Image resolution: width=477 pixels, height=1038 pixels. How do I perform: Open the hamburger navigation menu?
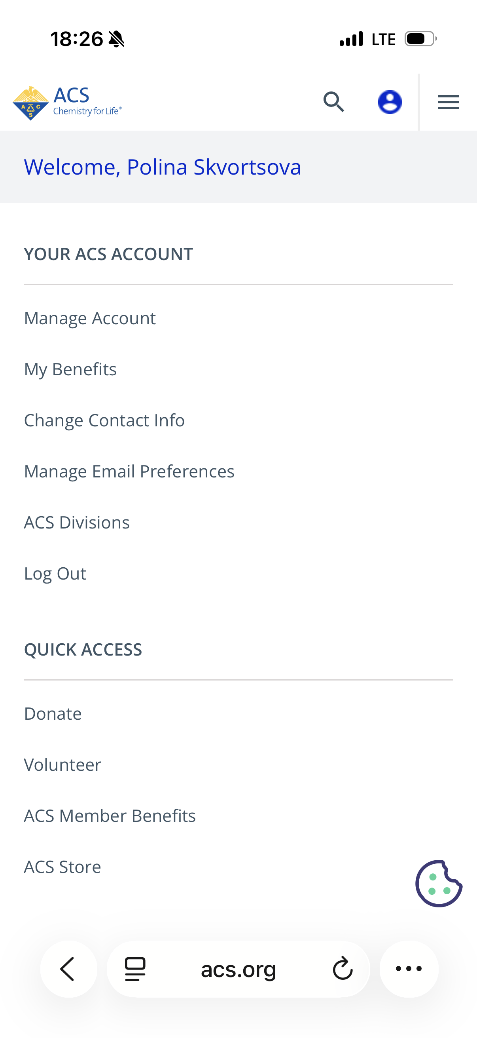click(448, 102)
